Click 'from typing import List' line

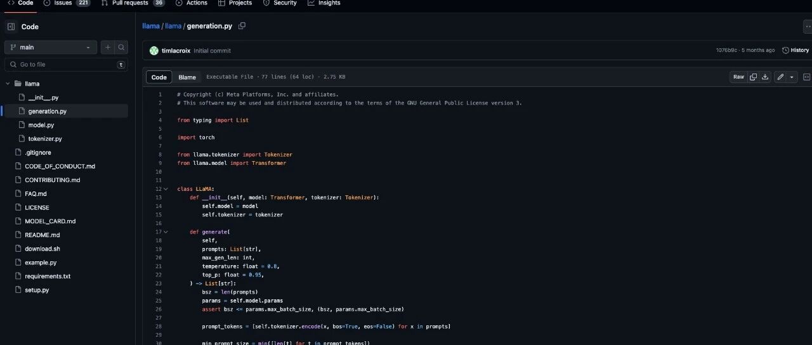[x=213, y=120]
